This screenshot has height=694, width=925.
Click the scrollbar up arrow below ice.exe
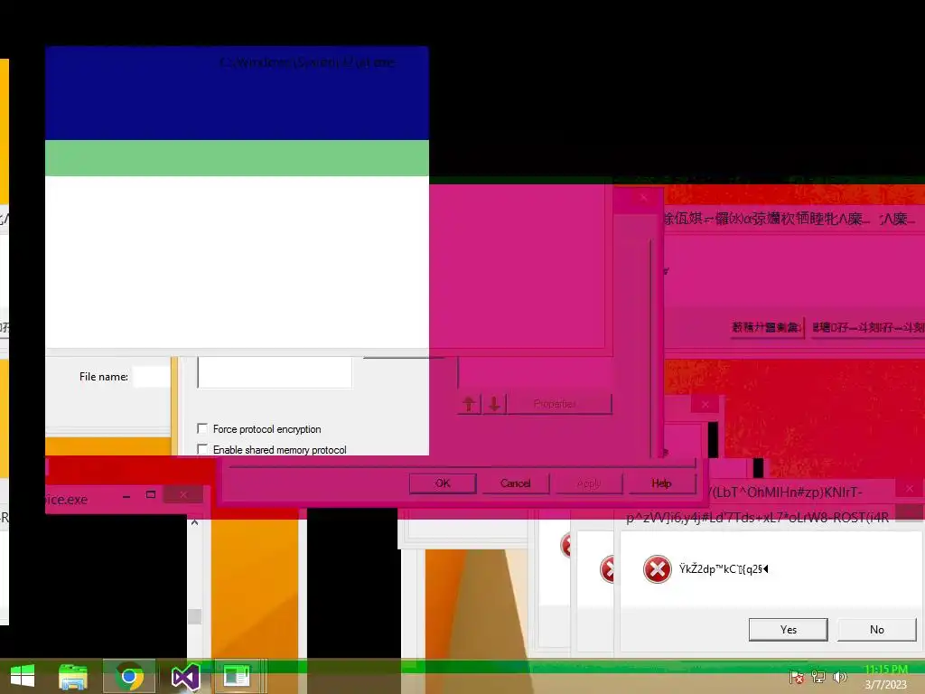click(195, 522)
